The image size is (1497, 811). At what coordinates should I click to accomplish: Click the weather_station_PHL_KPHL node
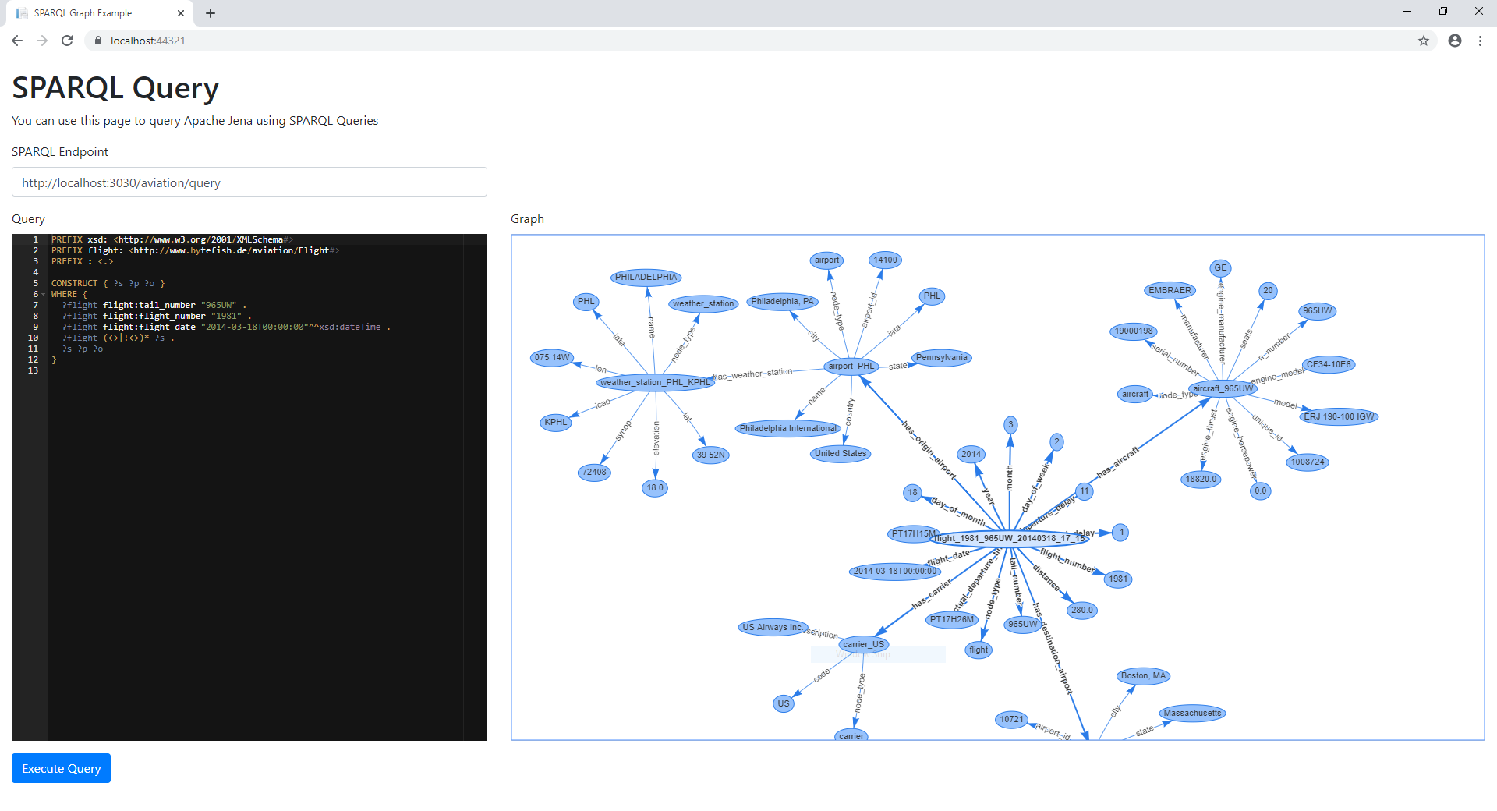[x=655, y=382]
